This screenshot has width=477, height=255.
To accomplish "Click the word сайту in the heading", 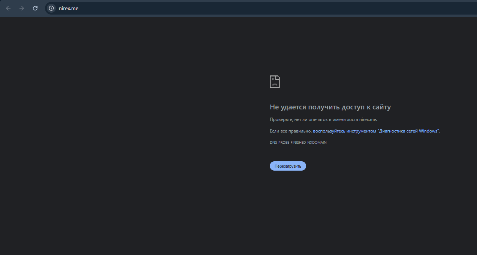I will 382,107.
